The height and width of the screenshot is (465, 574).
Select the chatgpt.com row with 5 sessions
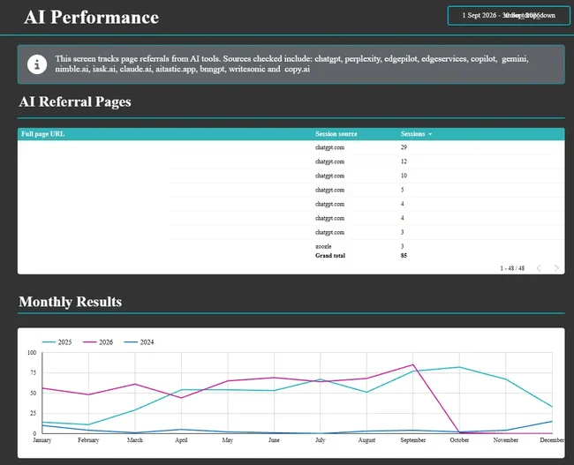(x=291, y=190)
